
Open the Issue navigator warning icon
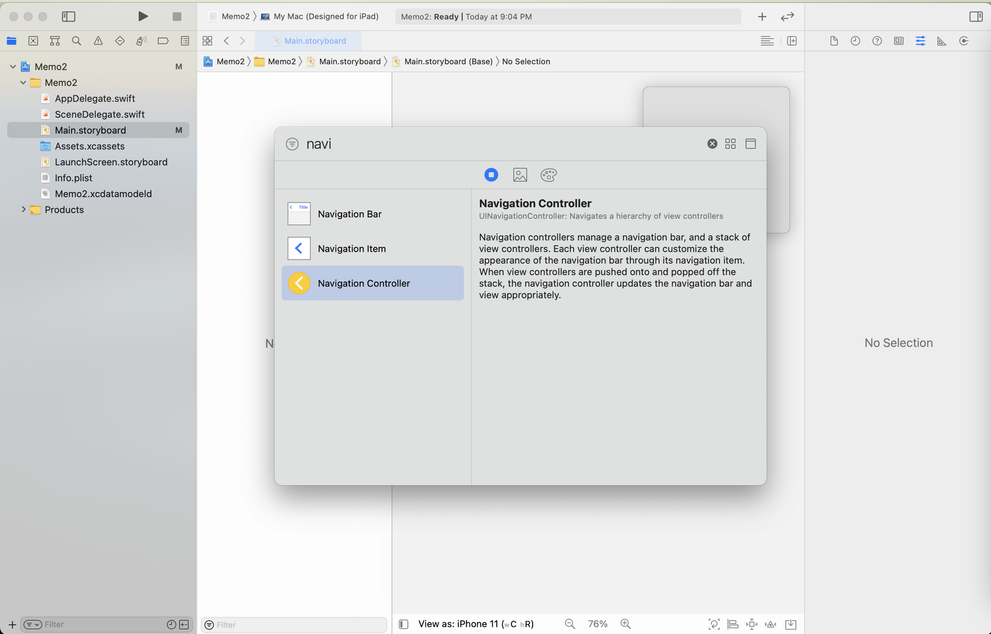pos(98,41)
